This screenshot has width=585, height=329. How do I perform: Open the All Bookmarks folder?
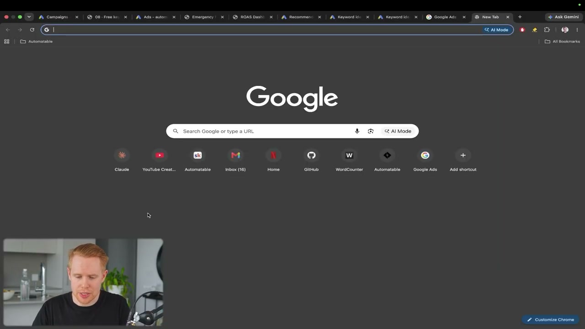(x=562, y=42)
